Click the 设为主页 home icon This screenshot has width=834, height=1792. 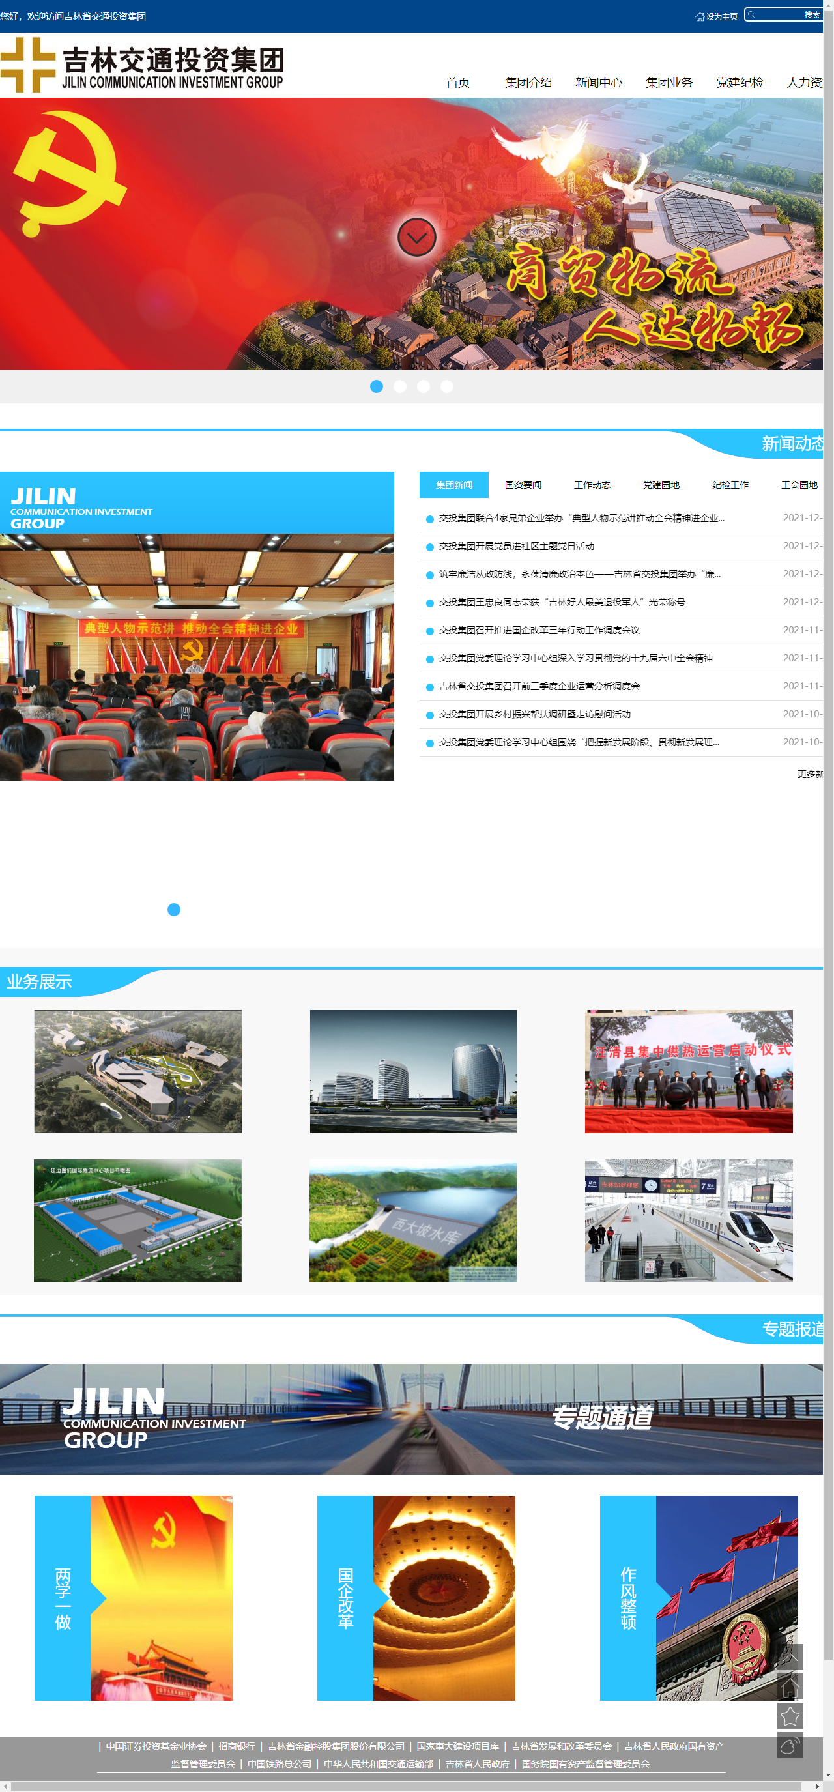coord(700,17)
